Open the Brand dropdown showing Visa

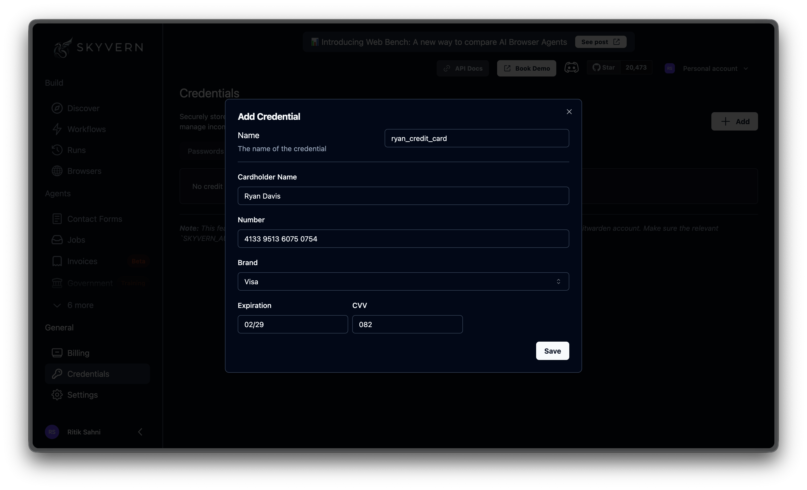click(403, 281)
